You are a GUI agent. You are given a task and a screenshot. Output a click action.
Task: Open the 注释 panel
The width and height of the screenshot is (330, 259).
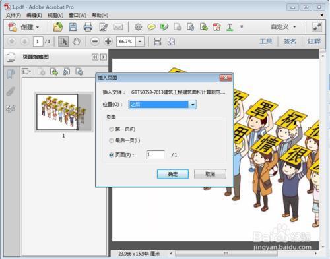[x=314, y=42]
